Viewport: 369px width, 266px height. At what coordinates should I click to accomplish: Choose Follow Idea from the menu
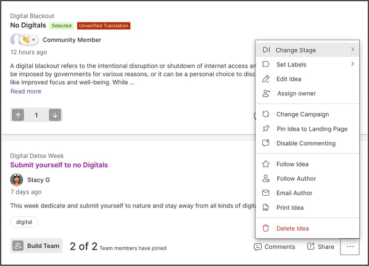[307, 164]
